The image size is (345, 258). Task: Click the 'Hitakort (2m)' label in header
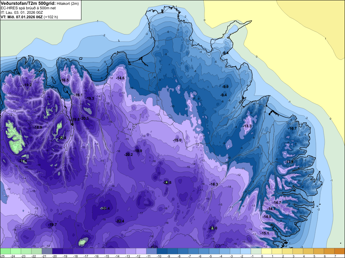coord(68,3)
